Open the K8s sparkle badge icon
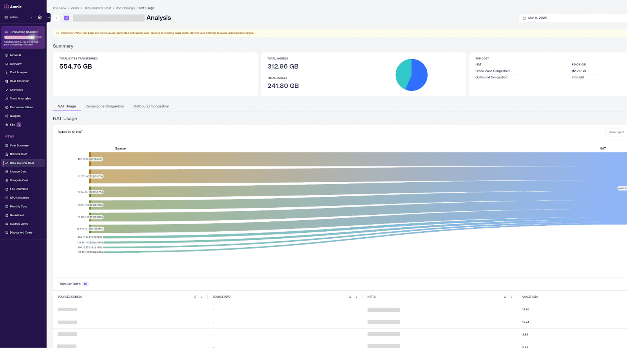 pyautogui.click(x=19, y=125)
